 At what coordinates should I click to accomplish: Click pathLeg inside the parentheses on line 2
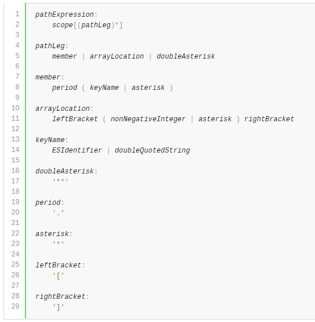[96, 25]
